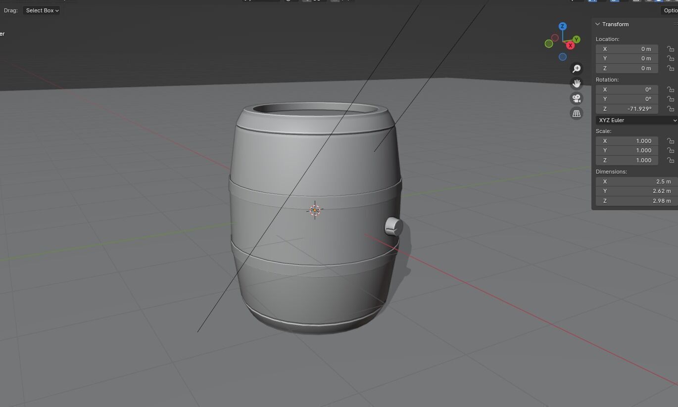Open the Drag Select Box dropdown
Screen dimensions: 678x407
[x=42, y=10]
